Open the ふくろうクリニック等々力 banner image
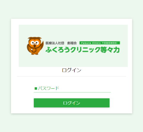Screen dimensions: 143x132 click(73, 46)
